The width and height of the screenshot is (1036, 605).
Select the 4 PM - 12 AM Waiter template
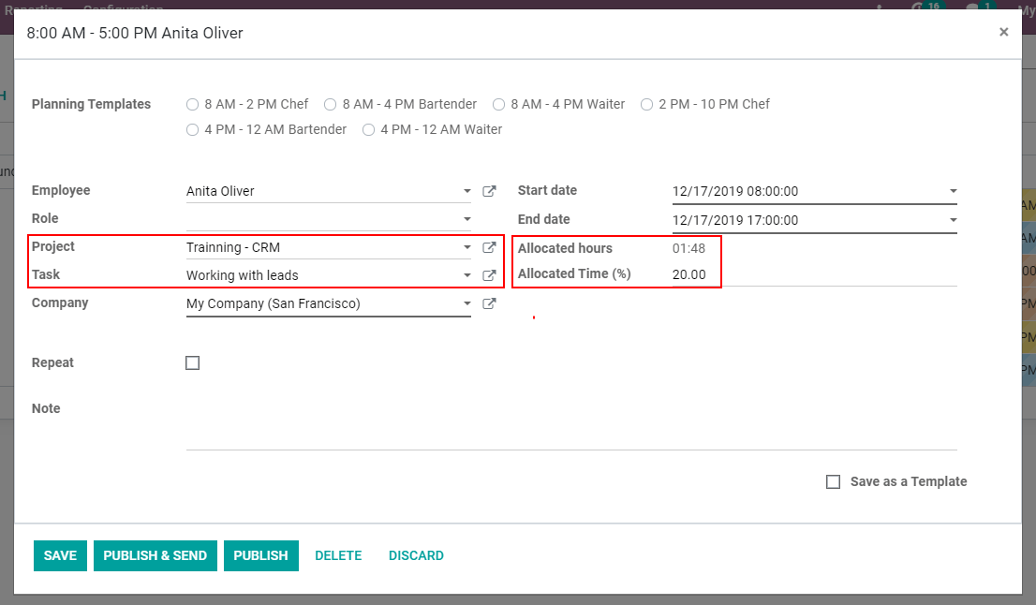pyautogui.click(x=369, y=130)
